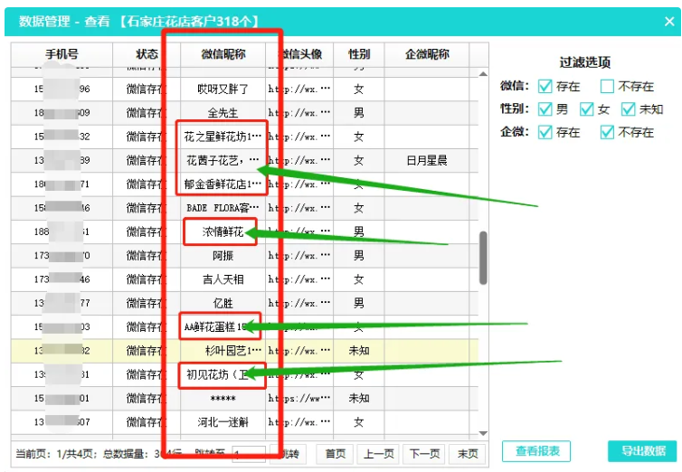Go to 末页 last page

click(468, 454)
